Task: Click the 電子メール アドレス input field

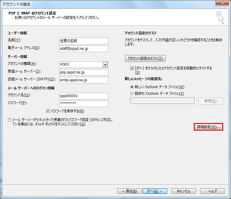Action: [x=83, y=49]
